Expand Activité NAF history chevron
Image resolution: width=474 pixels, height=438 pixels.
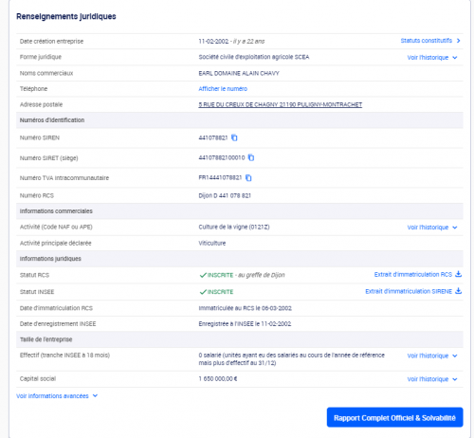pyautogui.click(x=455, y=228)
